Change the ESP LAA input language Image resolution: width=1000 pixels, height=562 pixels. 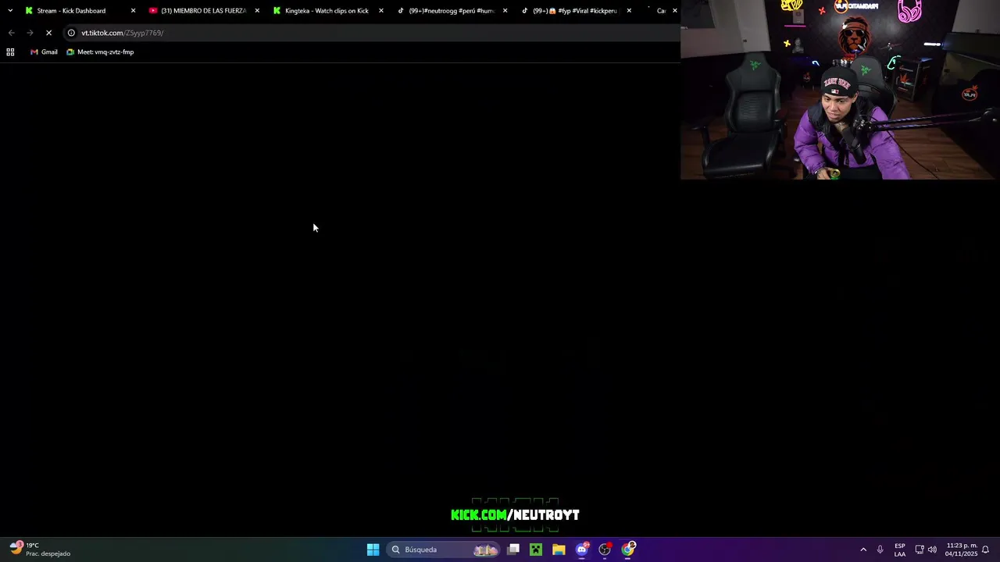[900, 550]
